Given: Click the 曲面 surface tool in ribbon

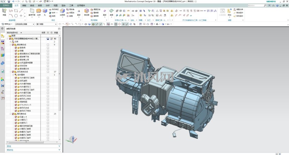Looking at the screenshot, I should pyautogui.click(x=111, y=12).
